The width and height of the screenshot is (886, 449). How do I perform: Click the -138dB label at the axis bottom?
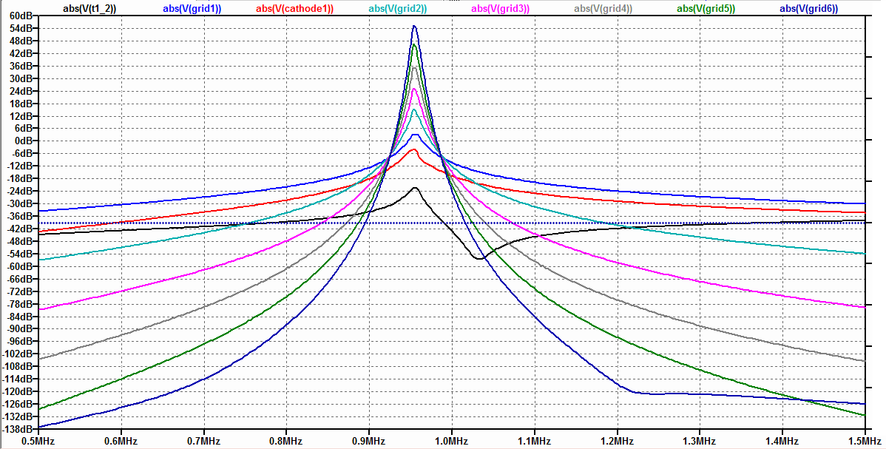(17, 429)
